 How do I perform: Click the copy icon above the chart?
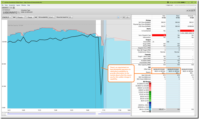tap(121, 17)
